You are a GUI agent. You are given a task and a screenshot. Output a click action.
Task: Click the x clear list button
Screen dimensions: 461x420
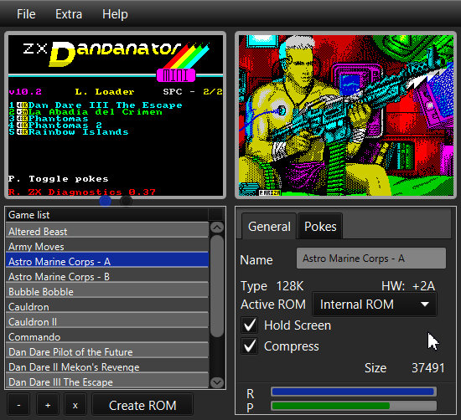(75, 405)
